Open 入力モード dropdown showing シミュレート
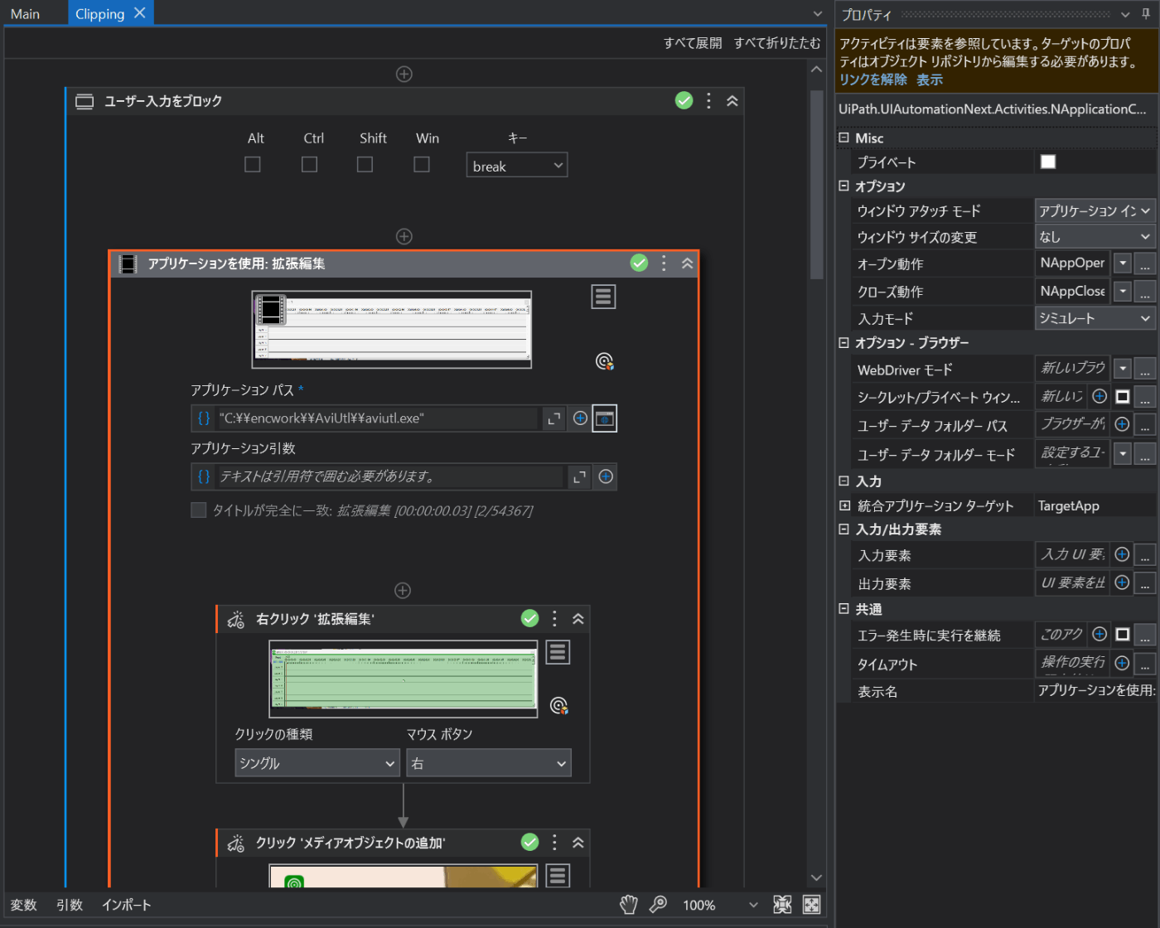1160x928 pixels. pyautogui.click(x=1095, y=318)
